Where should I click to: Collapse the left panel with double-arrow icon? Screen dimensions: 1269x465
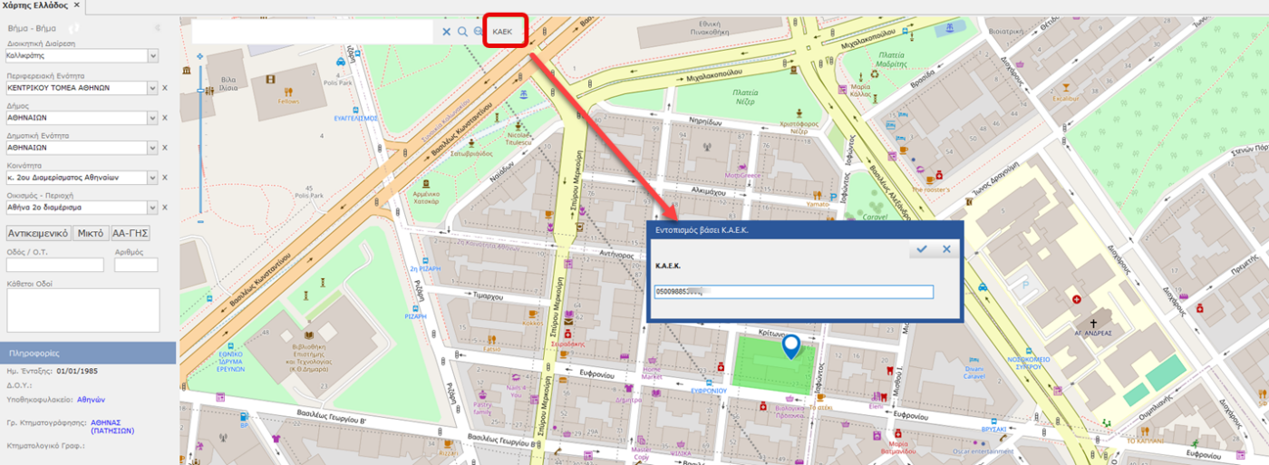155,28
